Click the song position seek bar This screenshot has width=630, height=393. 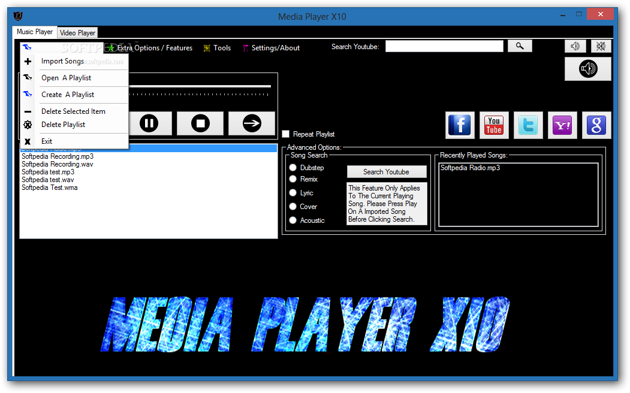tap(200, 86)
